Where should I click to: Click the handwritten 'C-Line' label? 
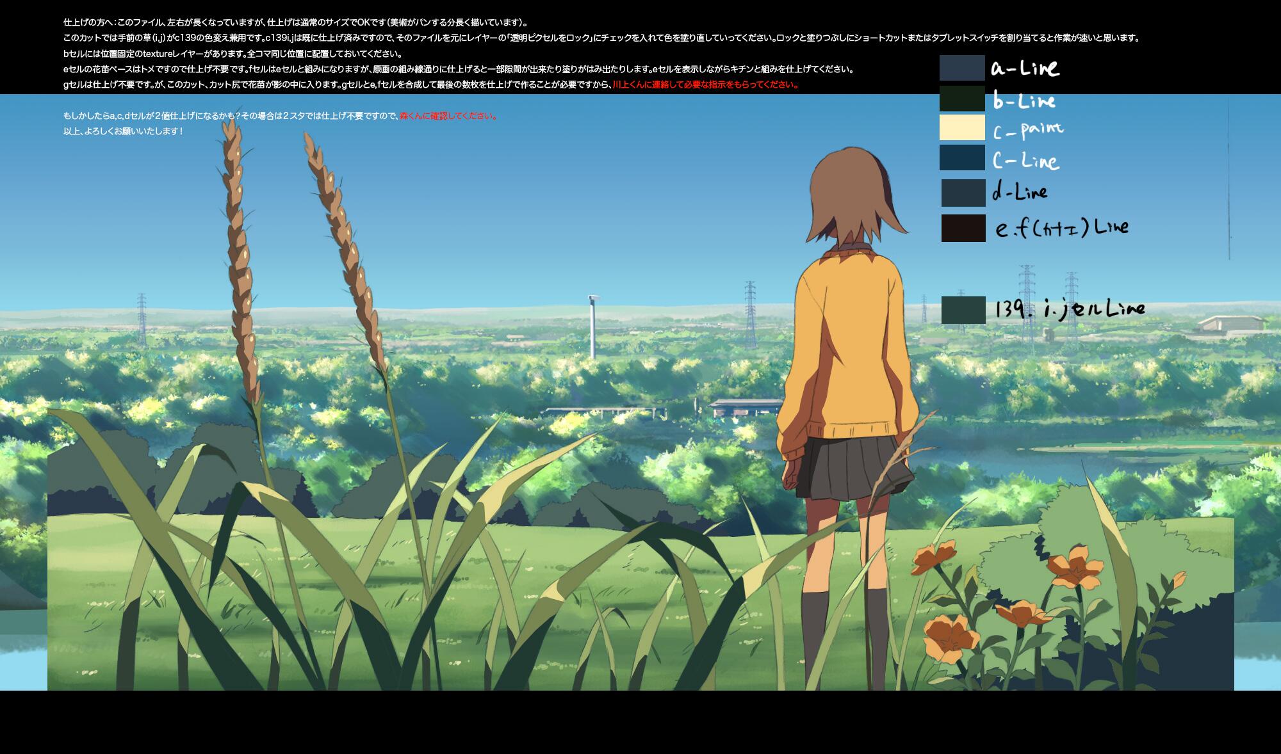coord(1025,160)
